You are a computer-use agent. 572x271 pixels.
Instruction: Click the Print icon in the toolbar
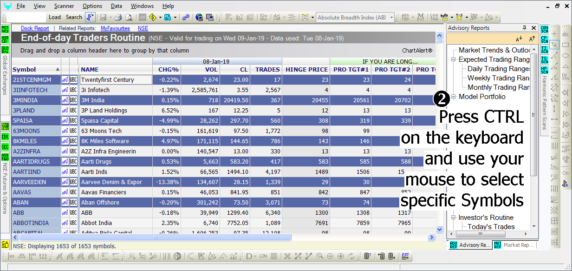pyautogui.click(x=117, y=17)
